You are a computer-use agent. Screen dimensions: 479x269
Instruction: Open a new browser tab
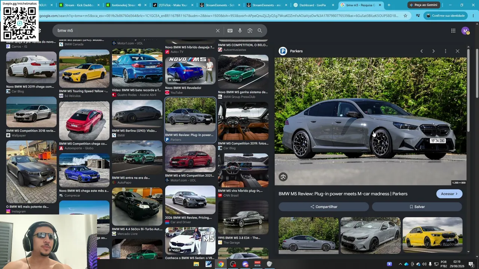click(389, 5)
